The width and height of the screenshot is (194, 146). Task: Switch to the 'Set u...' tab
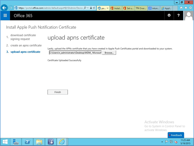pyautogui.click(x=129, y=8)
